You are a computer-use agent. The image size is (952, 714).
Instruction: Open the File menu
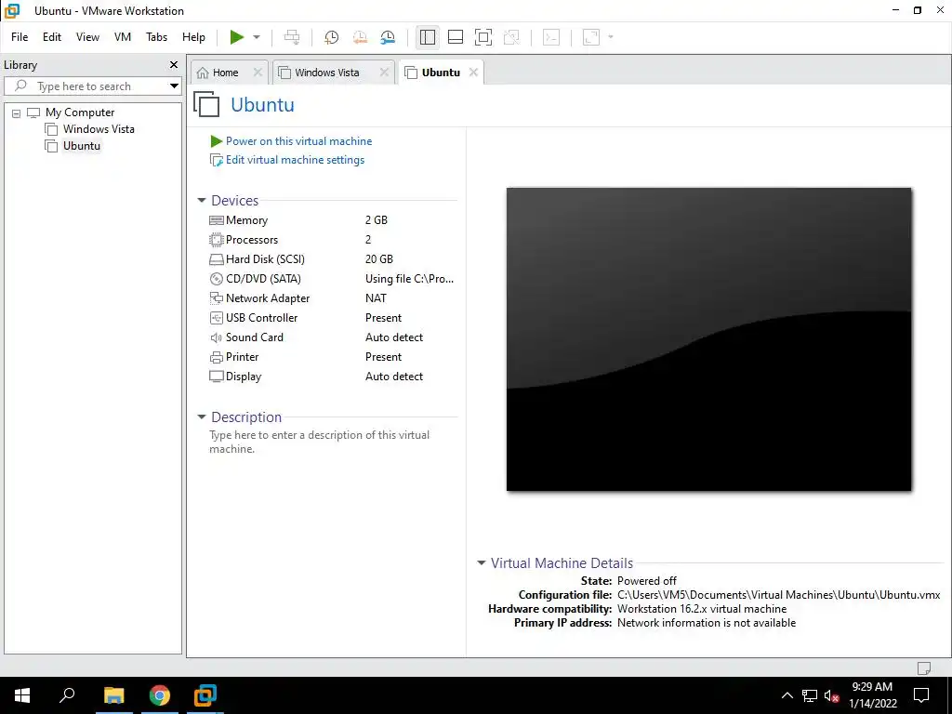pos(20,37)
